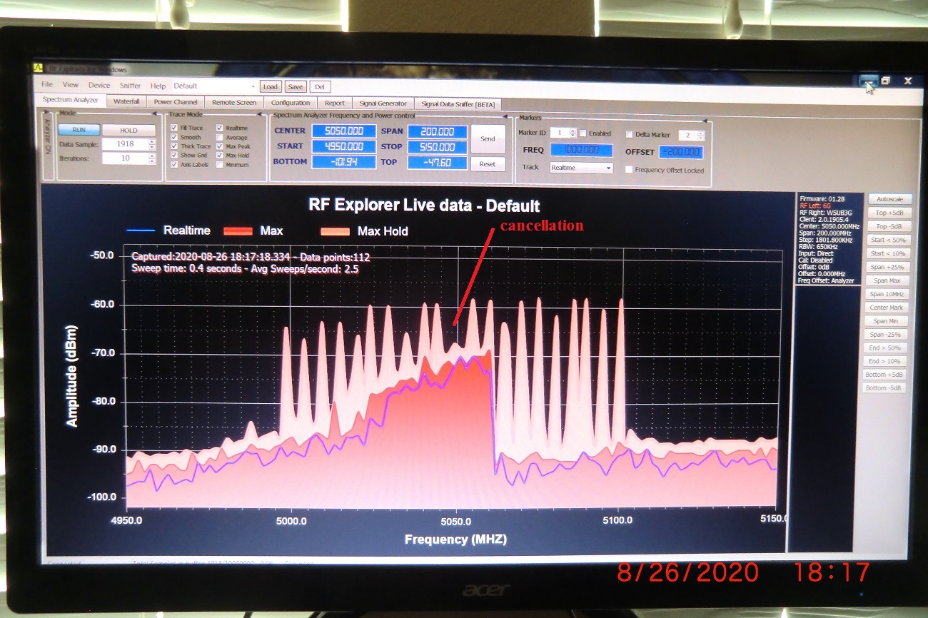
Task: Collapse the Mode panel with its arrow
Action: point(155,113)
